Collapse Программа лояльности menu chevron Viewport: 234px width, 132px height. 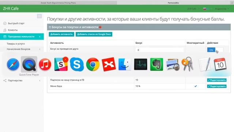tap(40, 37)
